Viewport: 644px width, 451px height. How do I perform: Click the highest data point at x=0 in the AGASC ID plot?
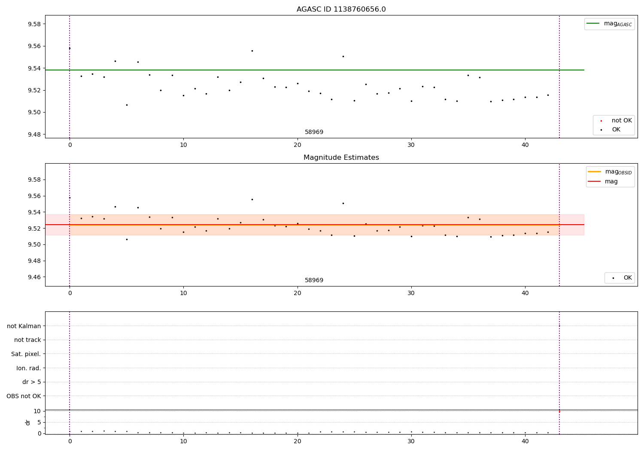pyautogui.click(x=70, y=48)
